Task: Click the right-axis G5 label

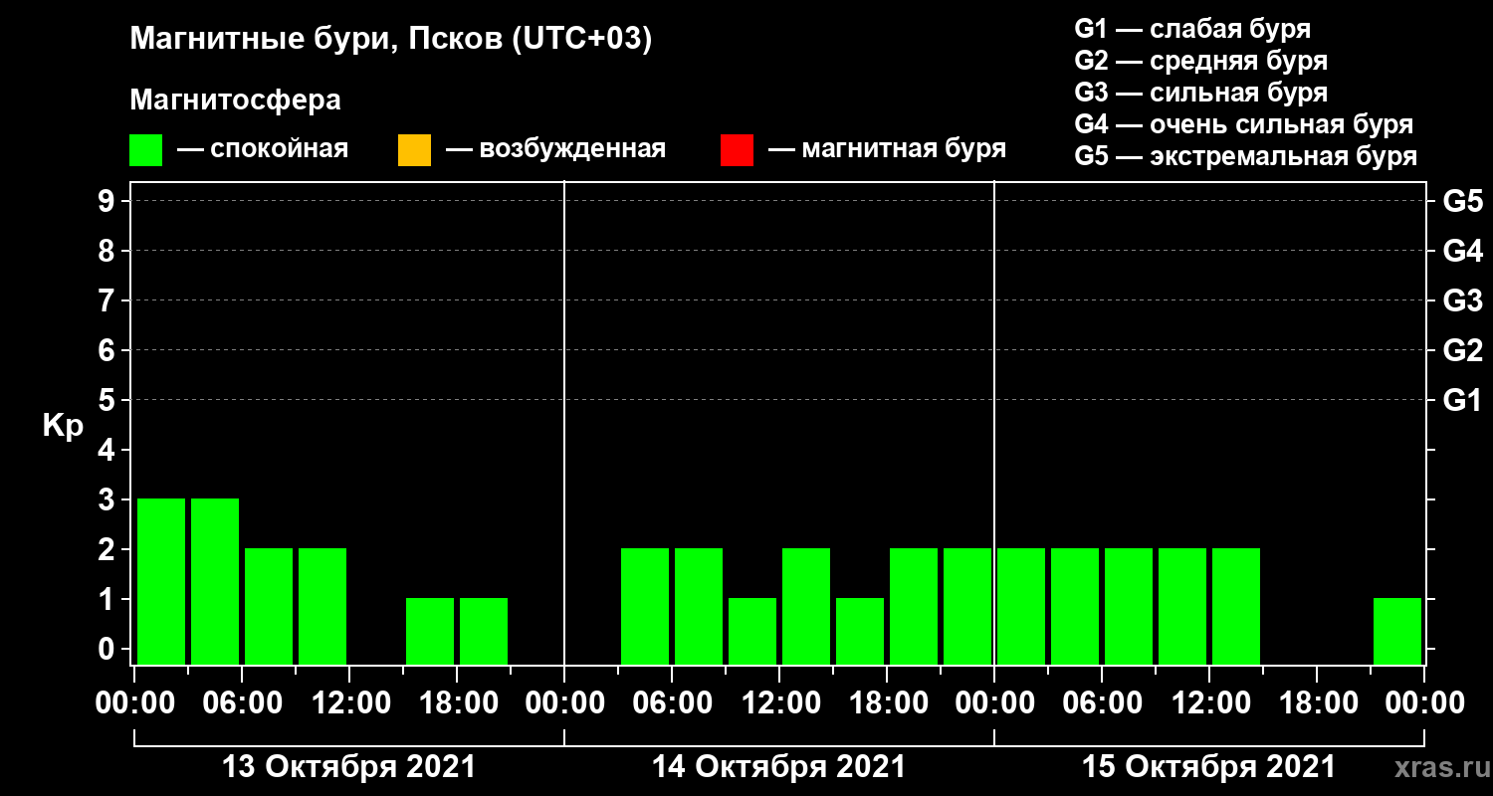Action: [x=1462, y=201]
